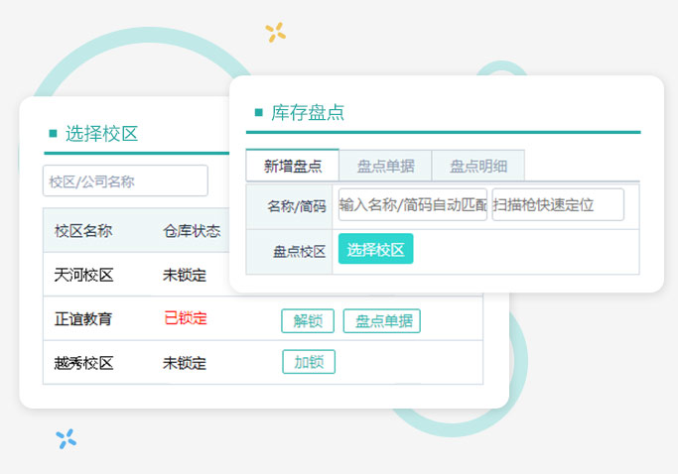Viewport: 678px width, 474px height.
Task: Click the 校区名称 column header
Action: [x=83, y=231]
